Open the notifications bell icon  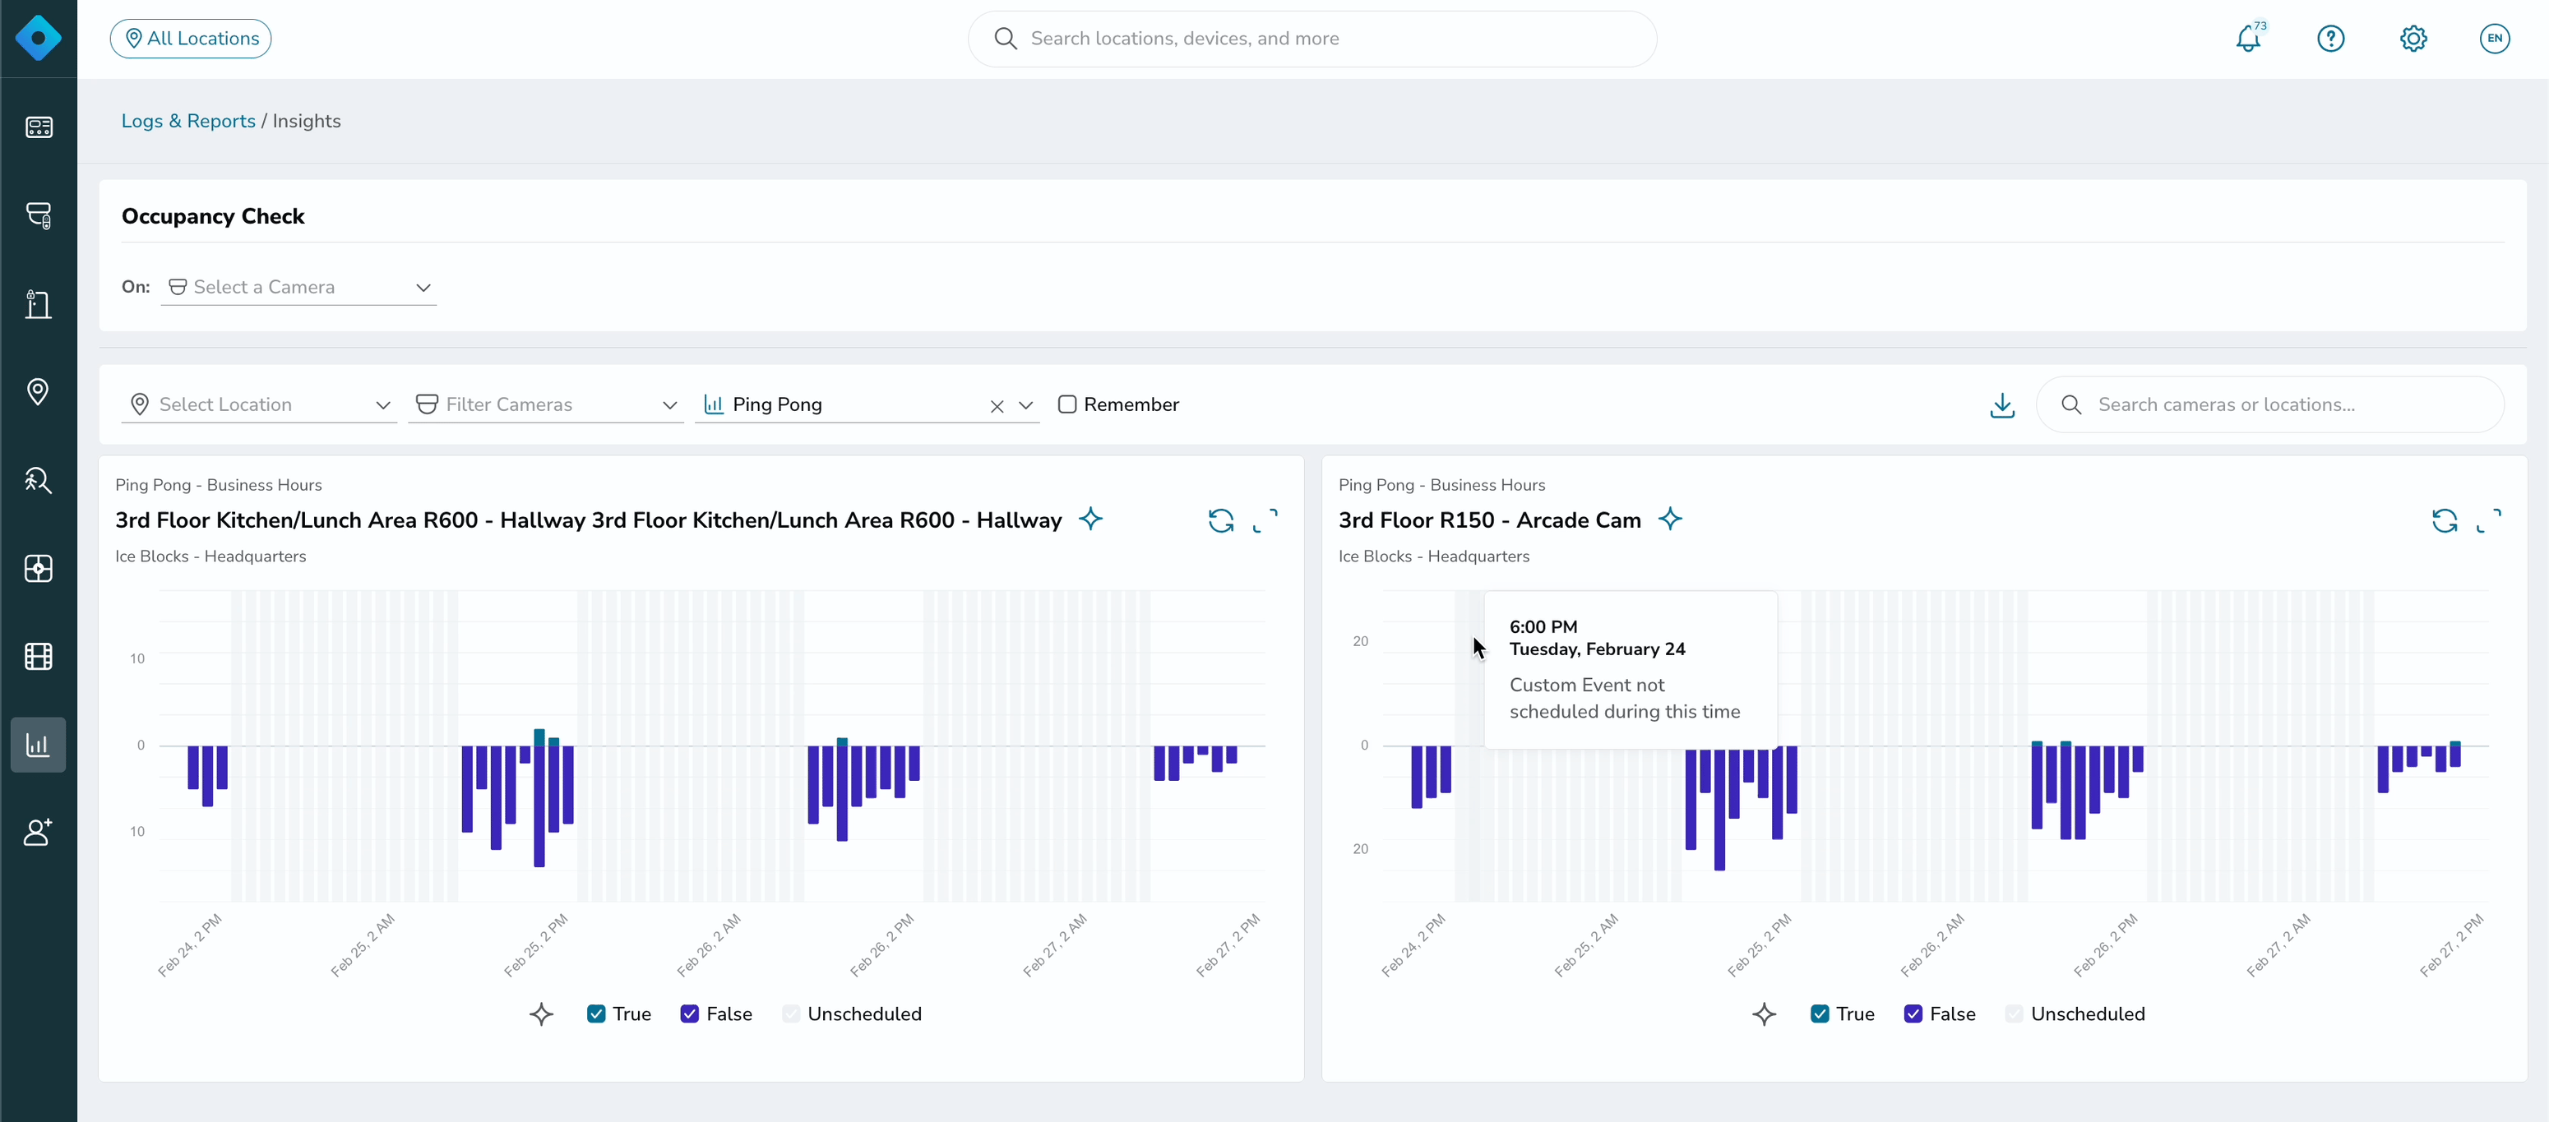tap(2248, 39)
